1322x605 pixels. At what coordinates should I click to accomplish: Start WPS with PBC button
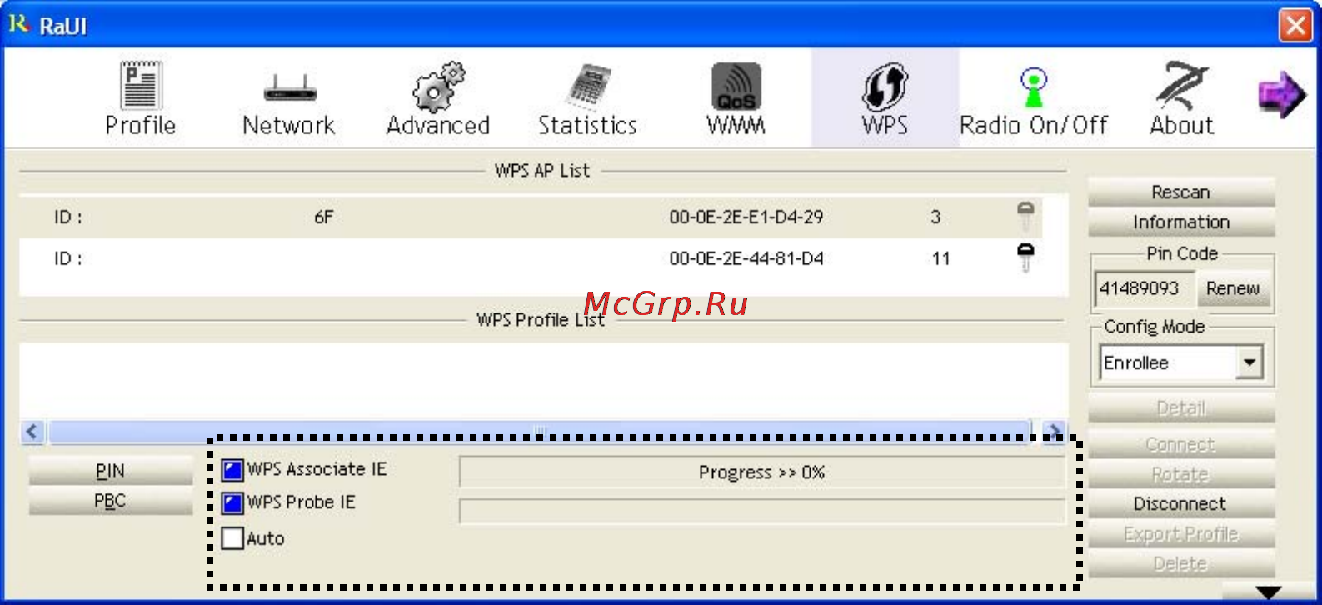coord(110,501)
